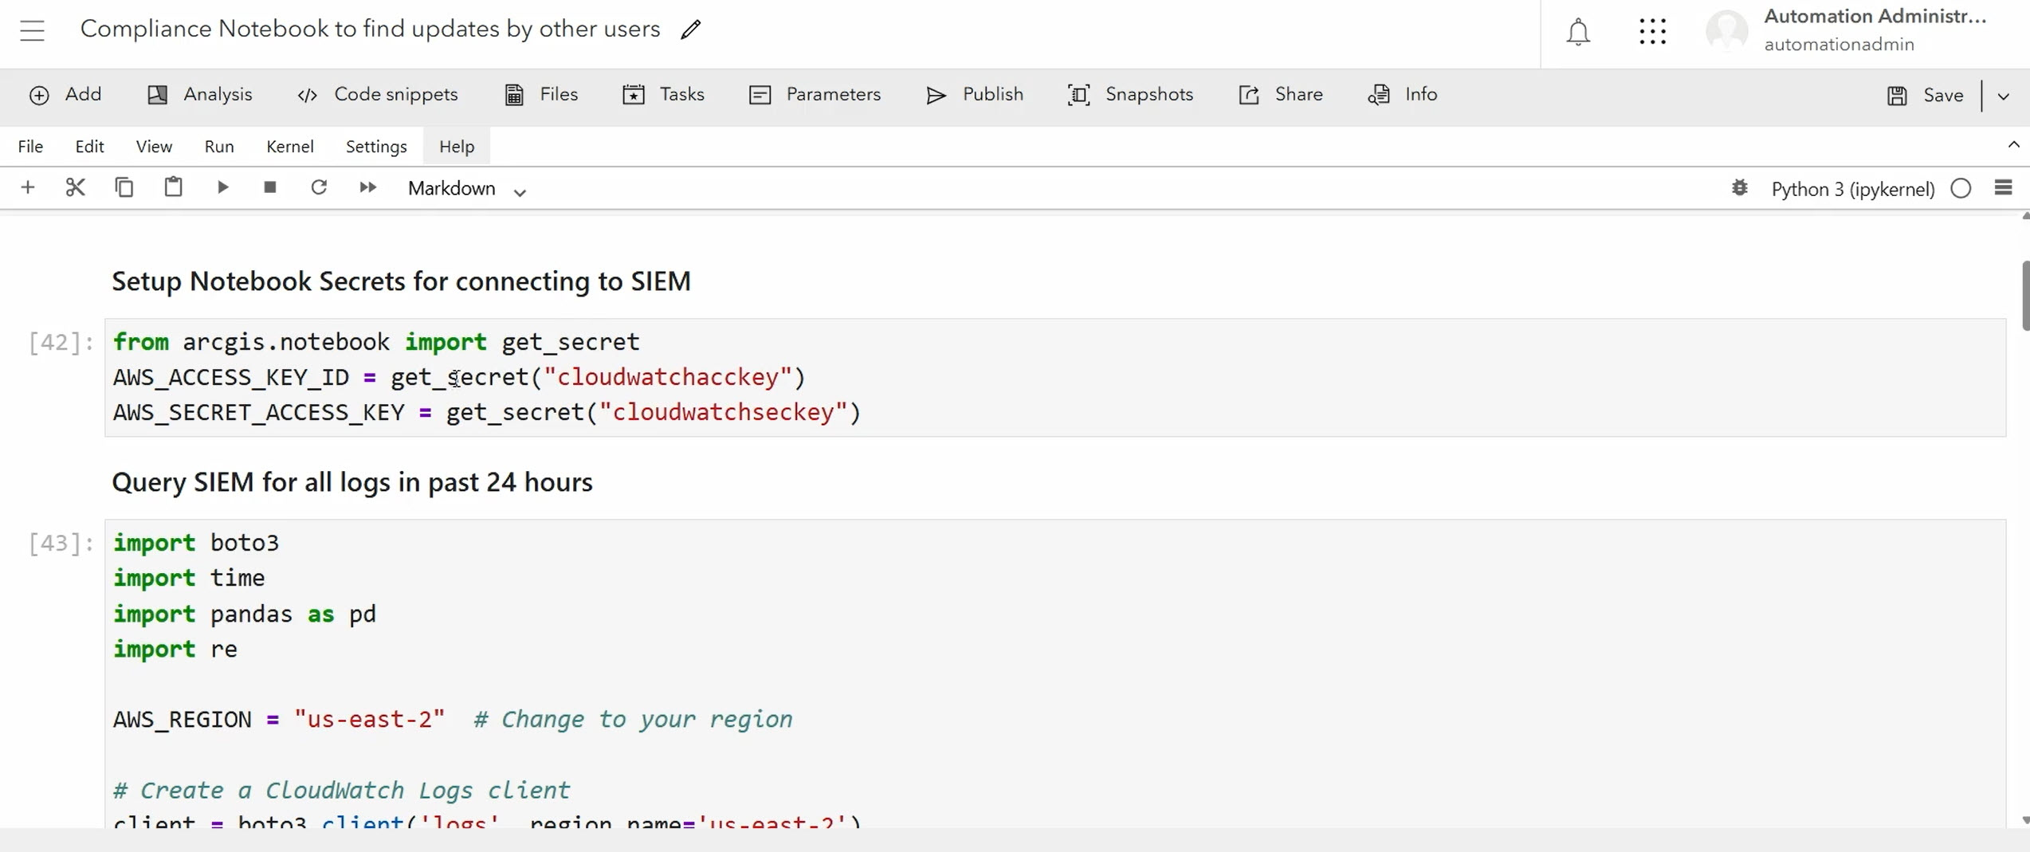This screenshot has width=2030, height=852.
Task: Click the cut cell scissors icon
Action: click(75, 188)
